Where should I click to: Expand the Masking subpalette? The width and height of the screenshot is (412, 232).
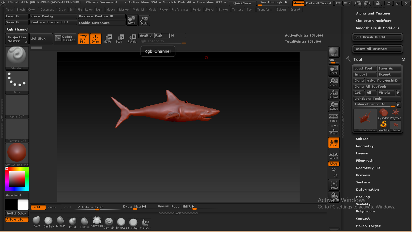(x=363, y=197)
